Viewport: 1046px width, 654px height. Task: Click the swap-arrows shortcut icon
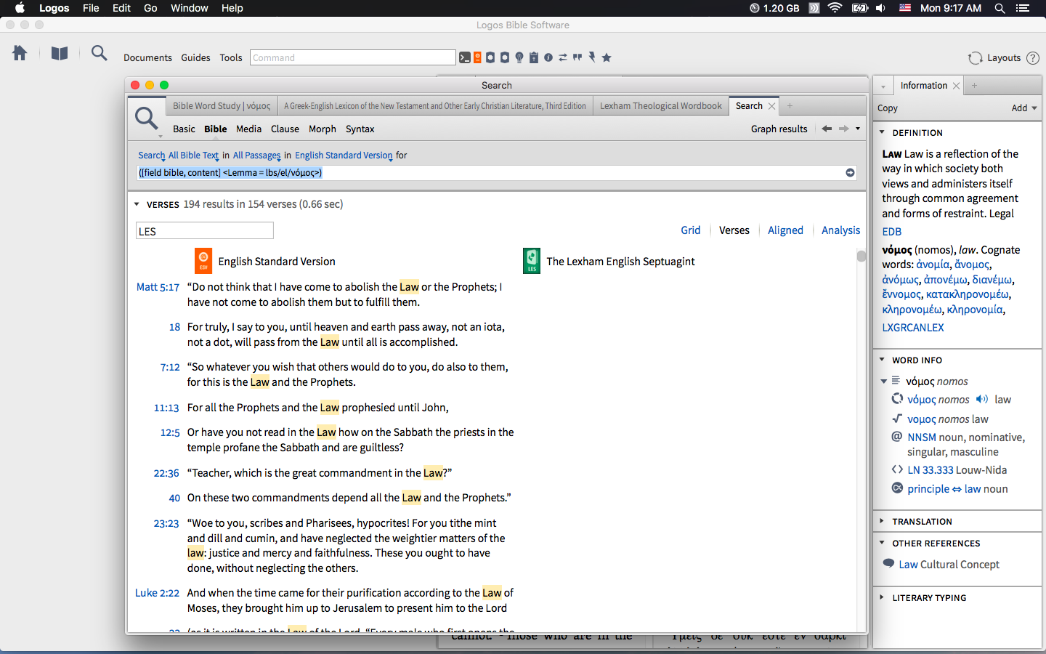click(x=563, y=57)
